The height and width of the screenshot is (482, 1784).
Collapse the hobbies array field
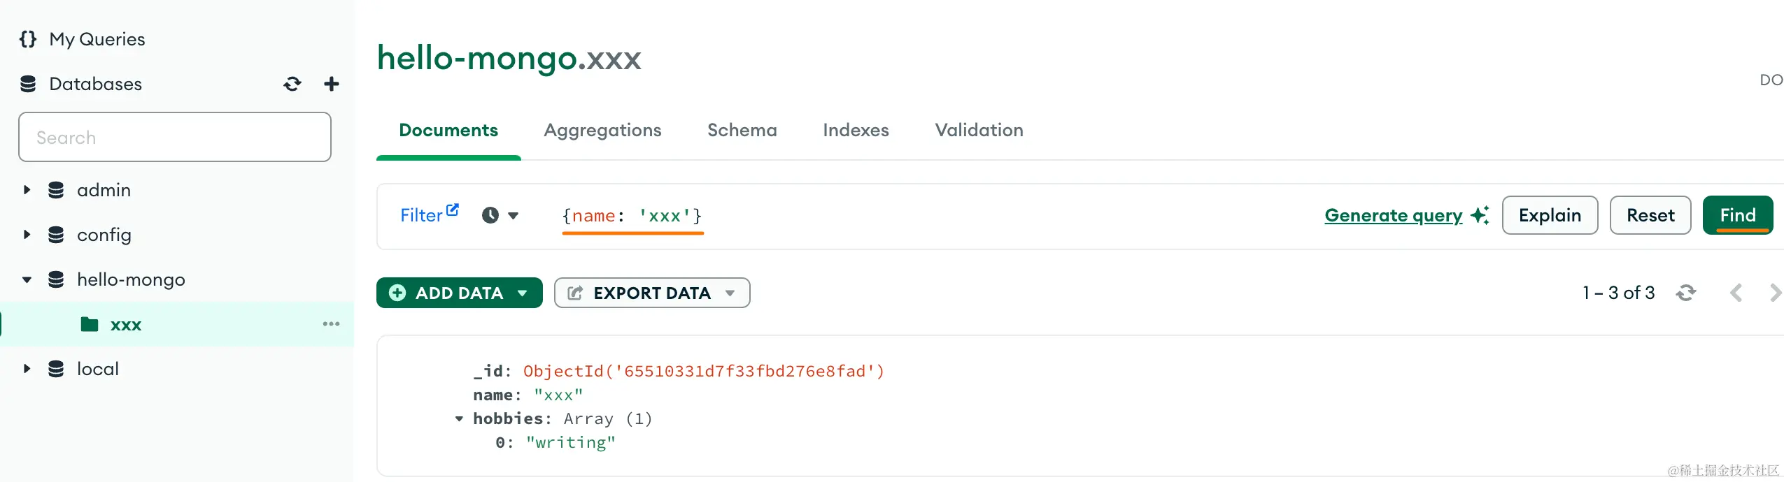click(x=459, y=419)
